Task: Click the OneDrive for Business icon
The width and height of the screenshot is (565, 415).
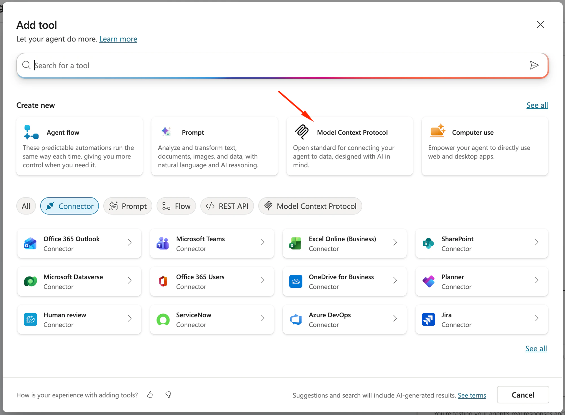Action: (295, 281)
